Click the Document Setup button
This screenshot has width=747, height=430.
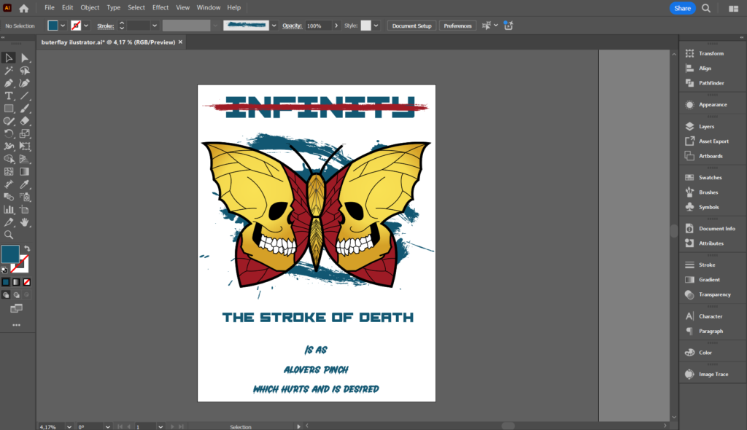click(x=411, y=26)
